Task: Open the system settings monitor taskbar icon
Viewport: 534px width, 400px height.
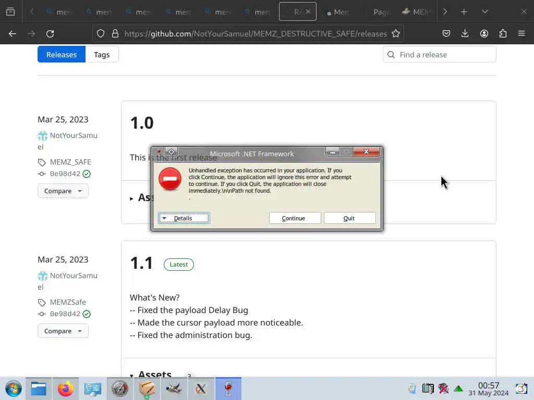Action: click(93, 389)
